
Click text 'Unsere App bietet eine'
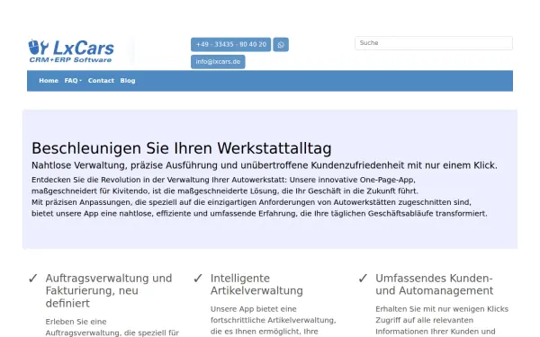[x=254, y=309]
